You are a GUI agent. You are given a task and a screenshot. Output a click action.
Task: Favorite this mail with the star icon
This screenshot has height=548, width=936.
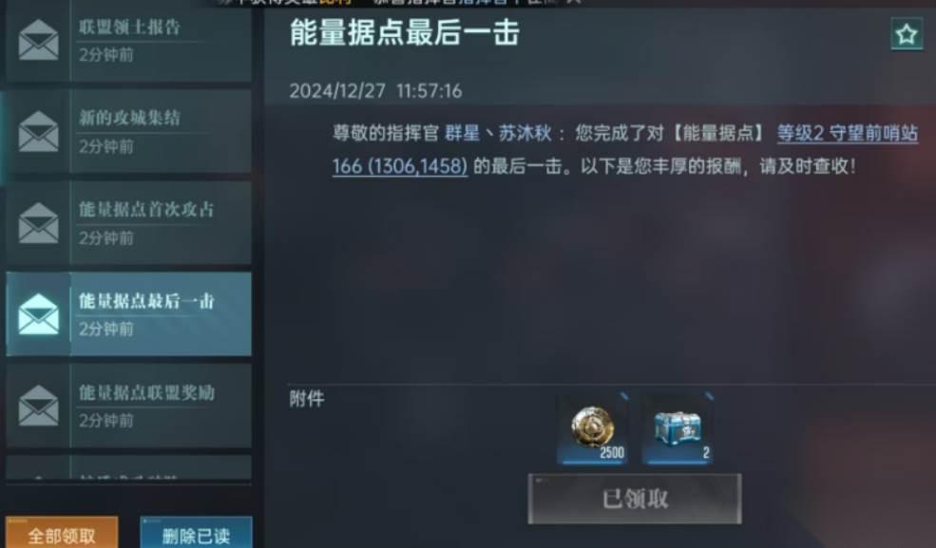pos(907,34)
